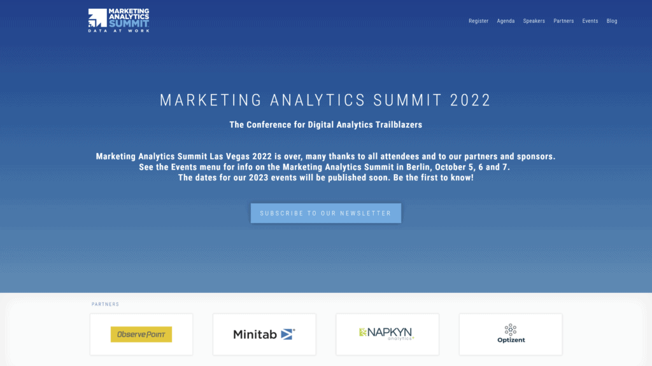652x366 pixels.
Task: Expand the Events menu
Action: 590,21
